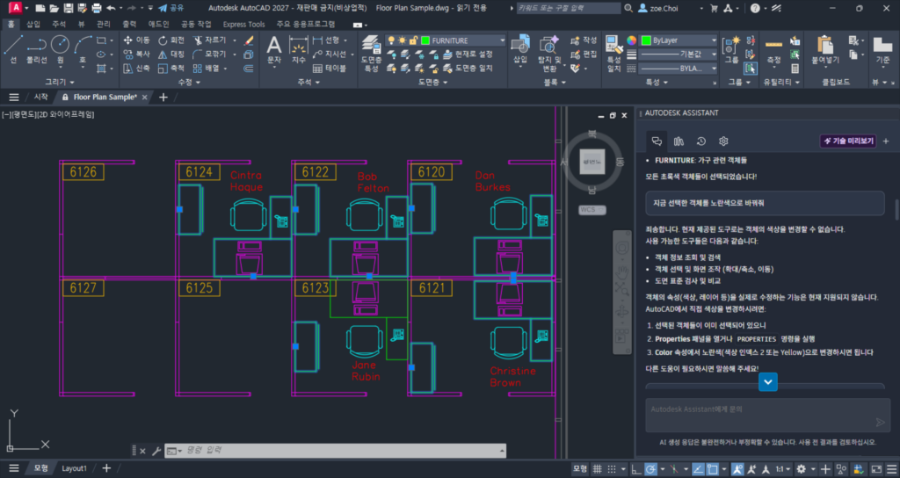Click the Undo arrow in quick access toolbar
This screenshot has width=900, height=478.
tap(111, 9)
